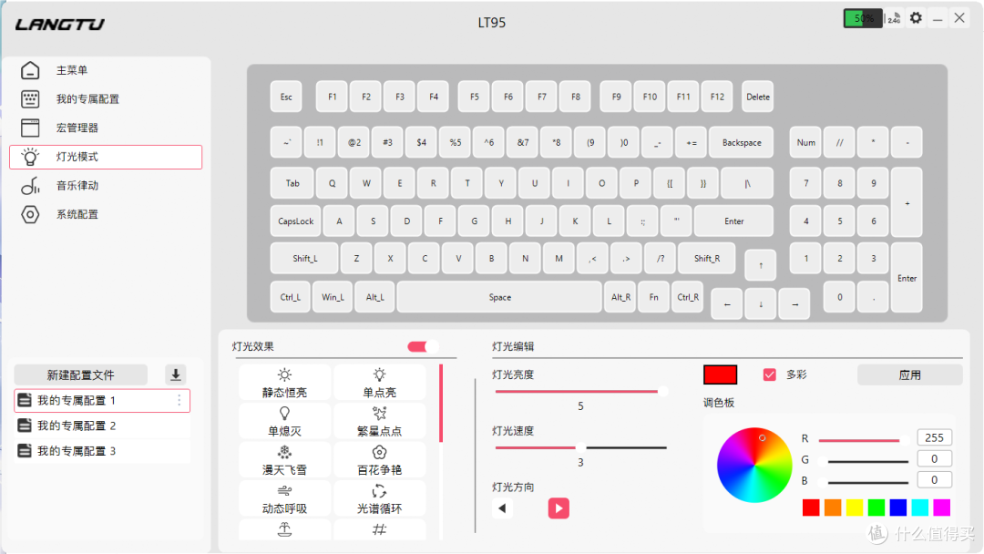Click the tall numpad Enter key

907,278
